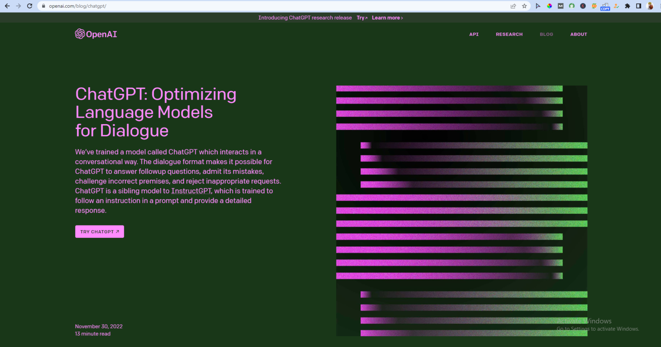
Task: Click the Try link in announcement banner
Action: coord(361,18)
